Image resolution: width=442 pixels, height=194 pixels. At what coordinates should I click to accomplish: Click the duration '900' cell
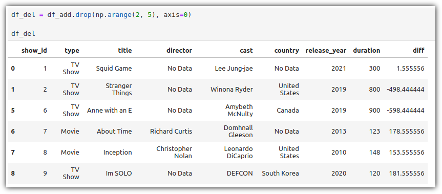pos(374,111)
